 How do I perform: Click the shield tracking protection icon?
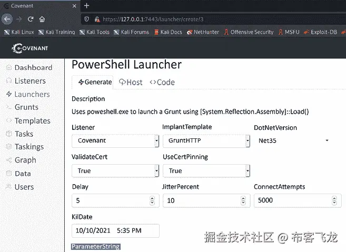[87, 19]
